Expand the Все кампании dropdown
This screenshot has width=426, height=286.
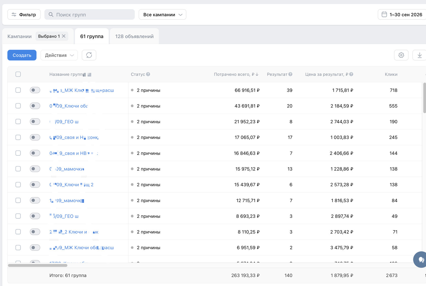[163, 14]
